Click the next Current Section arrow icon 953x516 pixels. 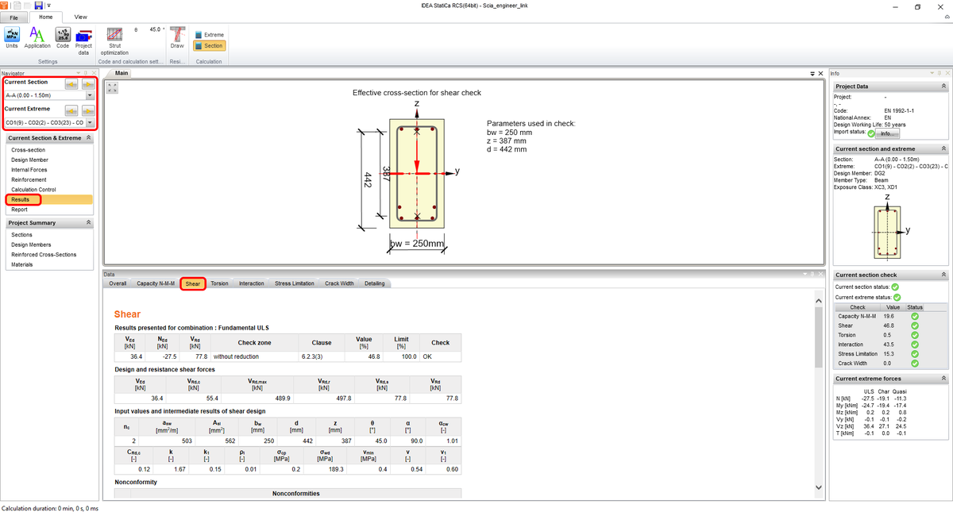(87, 84)
